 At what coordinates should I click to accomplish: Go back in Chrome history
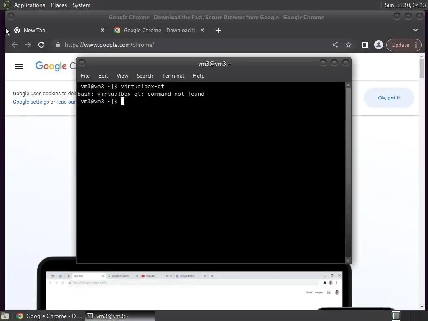click(x=15, y=45)
